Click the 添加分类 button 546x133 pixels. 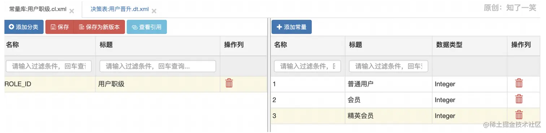[24, 27]
